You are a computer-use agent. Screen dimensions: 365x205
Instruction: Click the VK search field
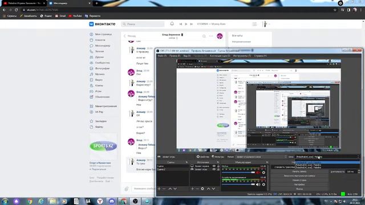pyautogui.click(x=143, y=24)
